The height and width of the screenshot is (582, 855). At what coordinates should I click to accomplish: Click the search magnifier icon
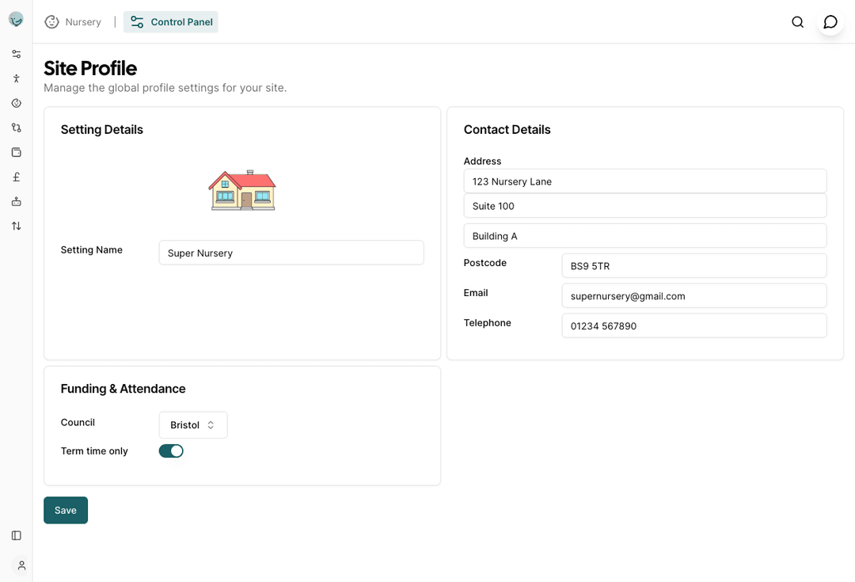(x=798, y=22)
